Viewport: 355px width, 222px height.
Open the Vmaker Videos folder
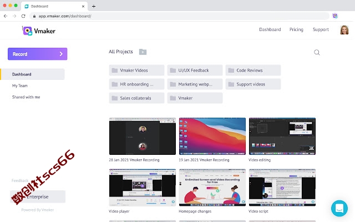coord(136,70)
